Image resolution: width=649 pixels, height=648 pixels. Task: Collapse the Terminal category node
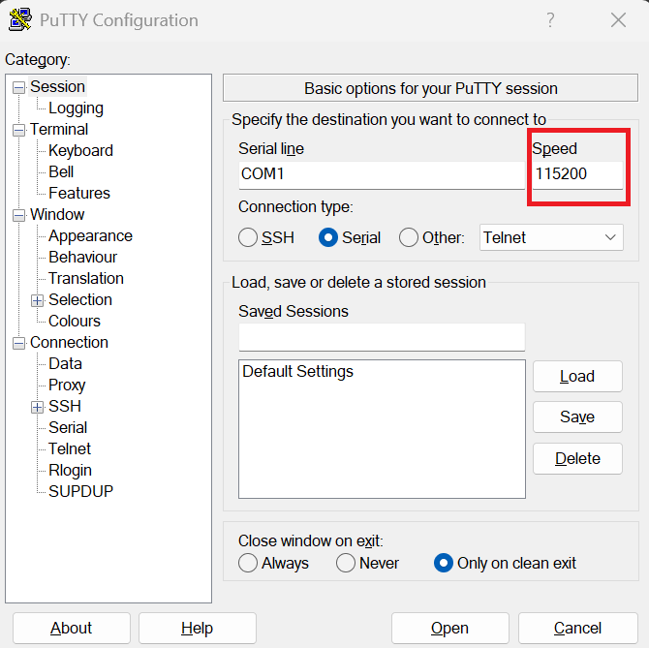(x=18, y=130)
